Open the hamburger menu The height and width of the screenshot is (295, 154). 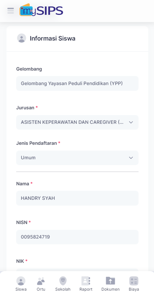[x=11, y=11]
